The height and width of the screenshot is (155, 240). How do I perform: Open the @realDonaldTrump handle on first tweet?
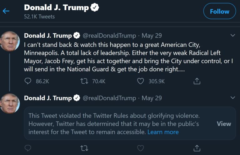[x=109, y=36]
